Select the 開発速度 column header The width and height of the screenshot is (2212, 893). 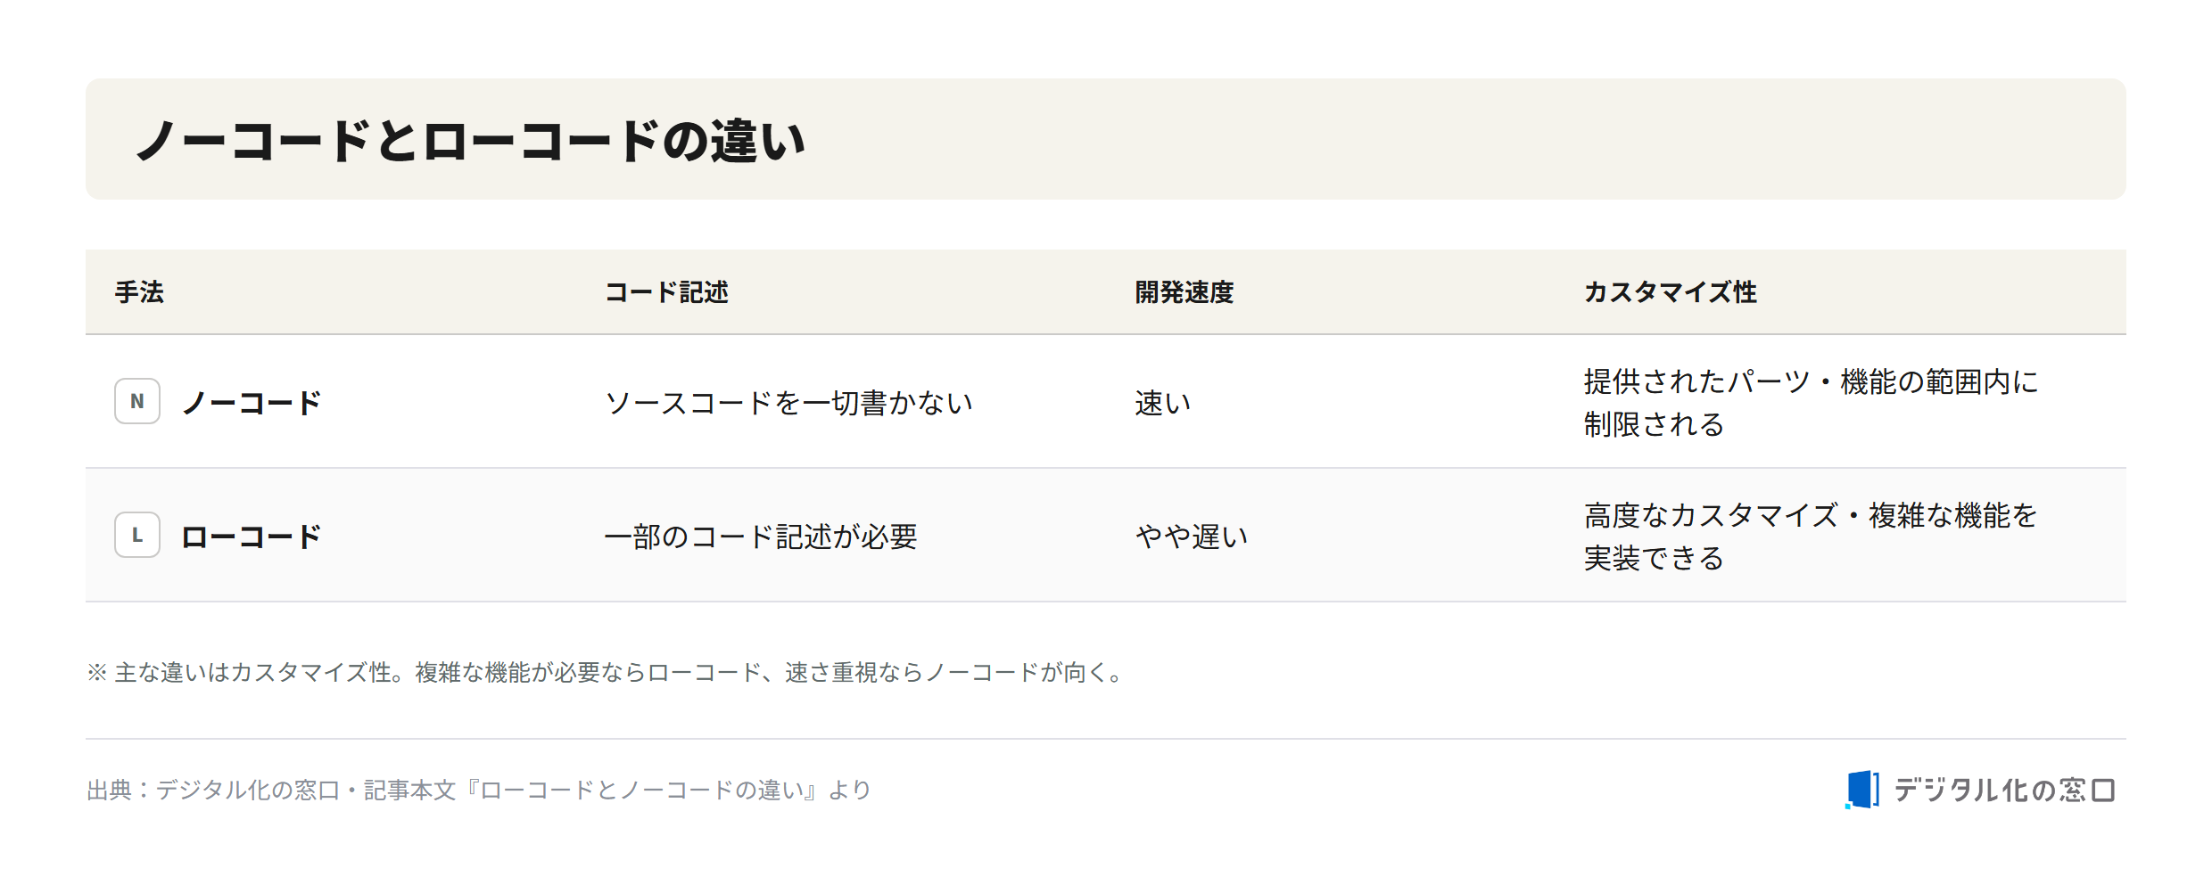coord(1184,292)
